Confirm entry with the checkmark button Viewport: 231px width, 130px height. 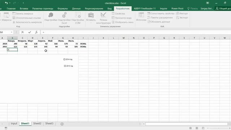30,32
